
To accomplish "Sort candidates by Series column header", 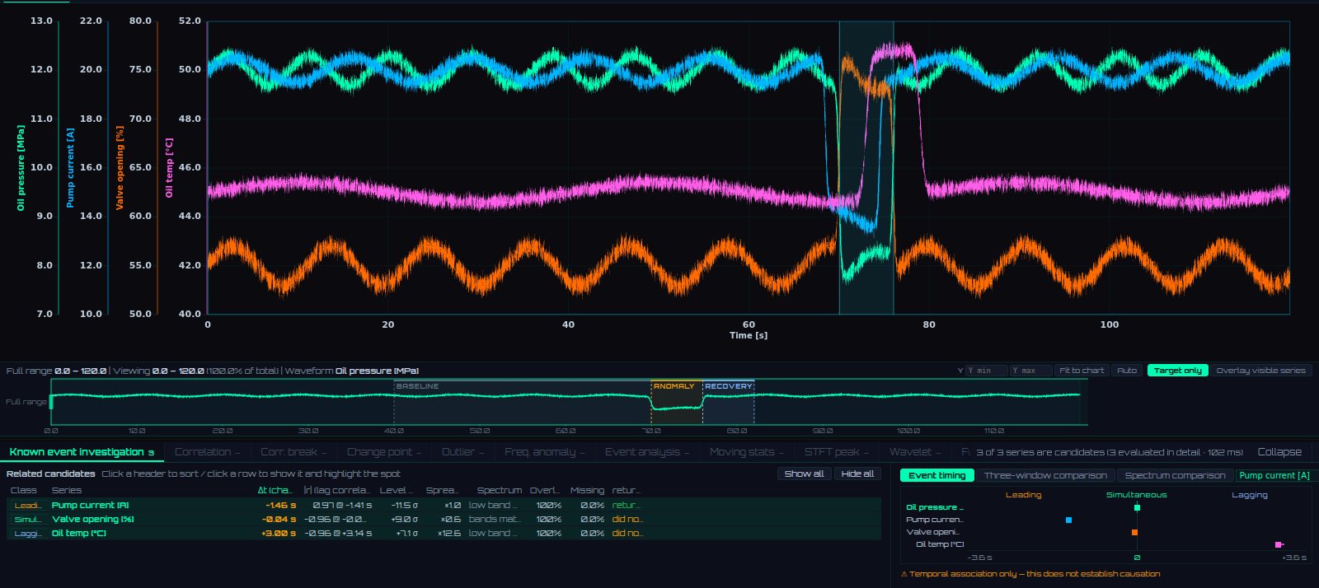I will [67, 490].
